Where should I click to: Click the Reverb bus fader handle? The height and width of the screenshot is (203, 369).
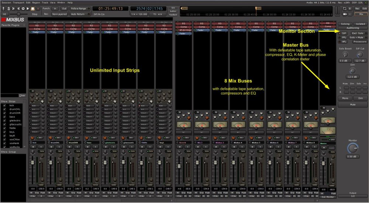[x=179, y=166]
